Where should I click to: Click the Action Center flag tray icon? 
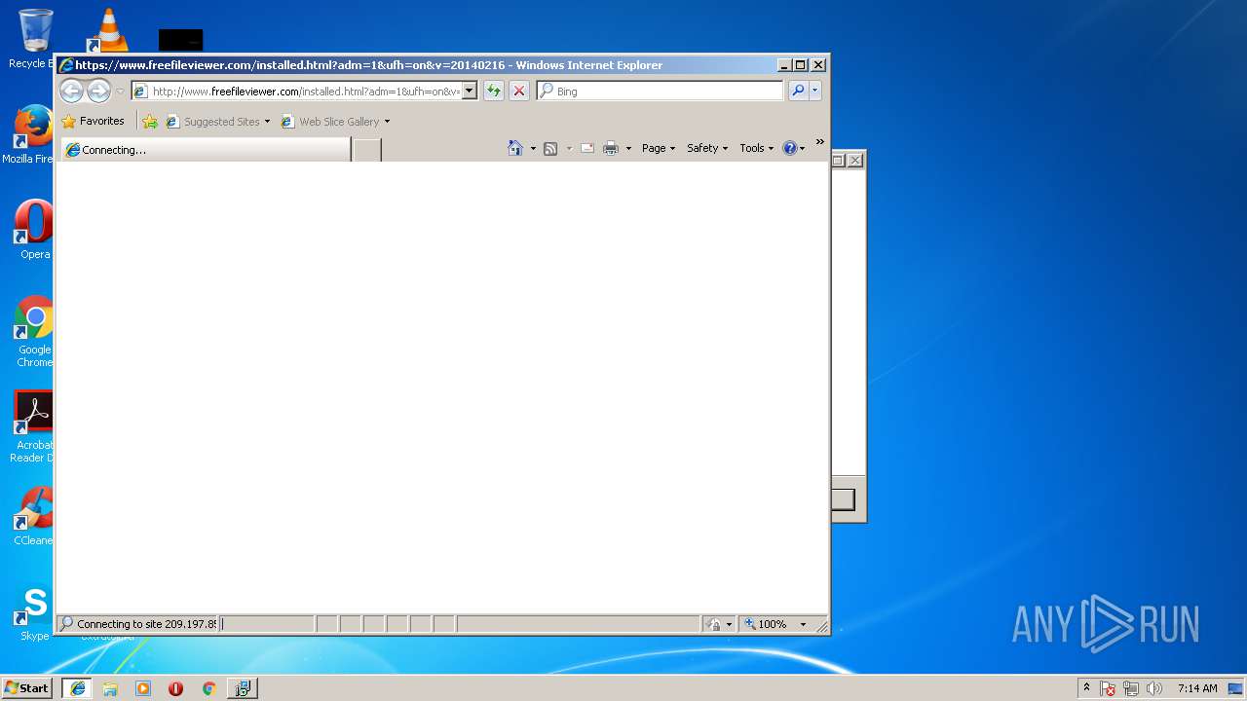point(1108,688)
